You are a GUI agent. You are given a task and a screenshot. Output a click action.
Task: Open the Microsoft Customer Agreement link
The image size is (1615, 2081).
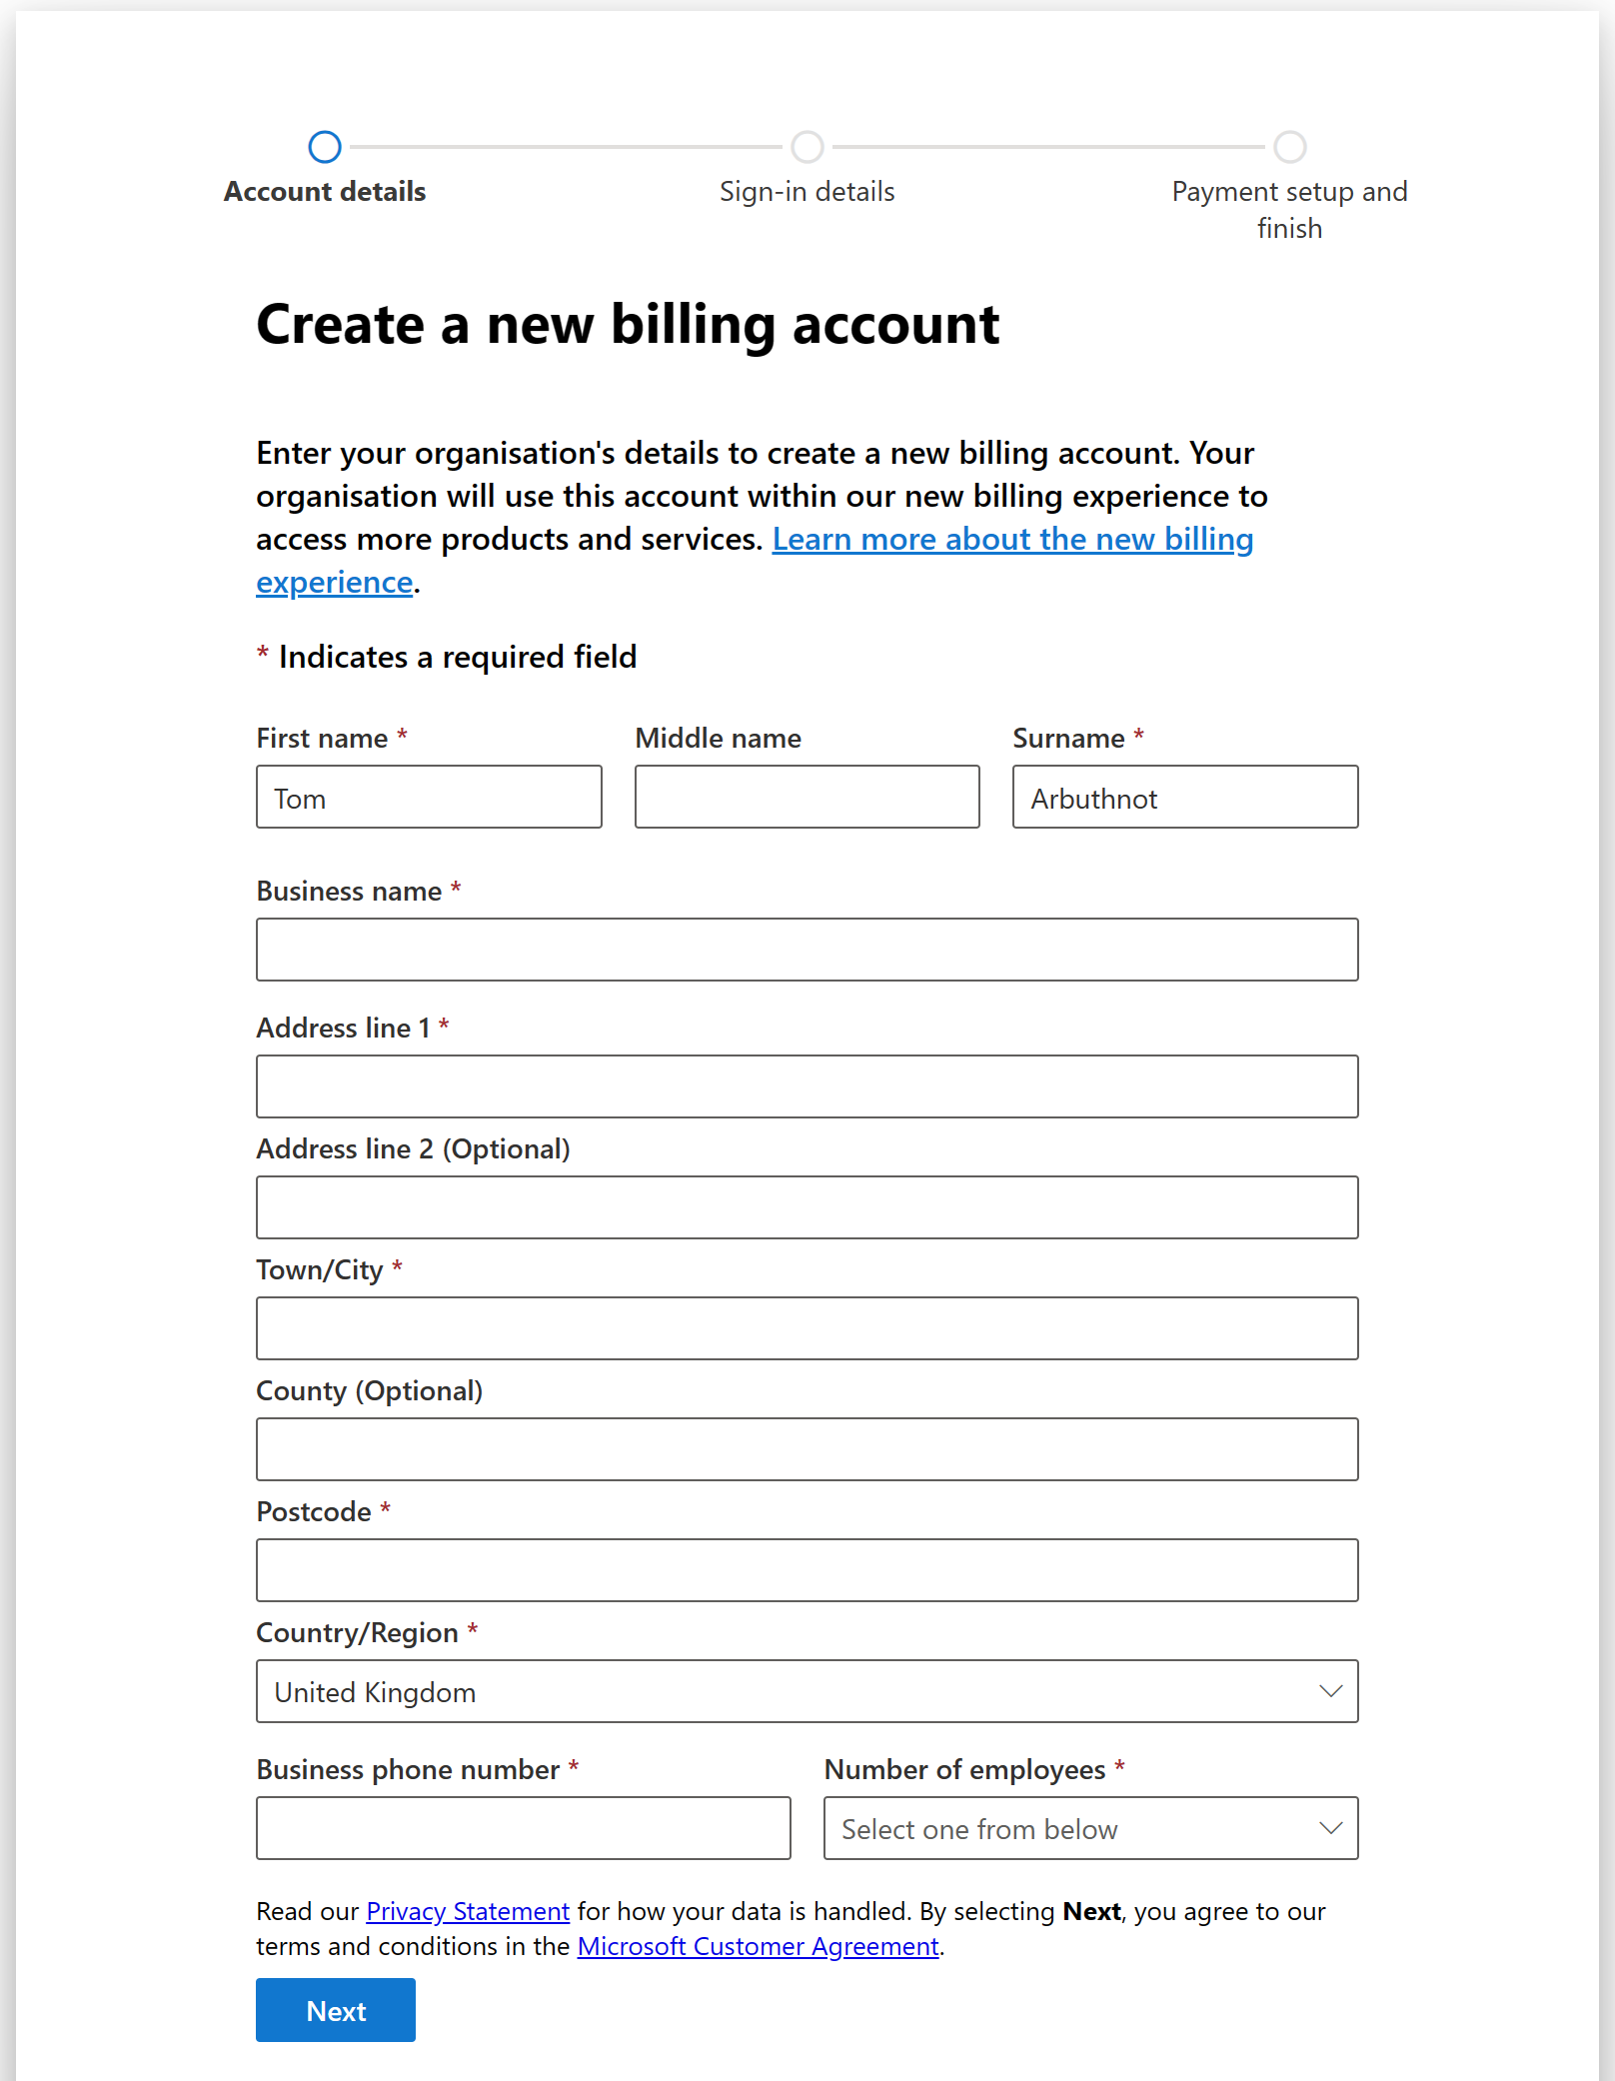(758, 1946)
